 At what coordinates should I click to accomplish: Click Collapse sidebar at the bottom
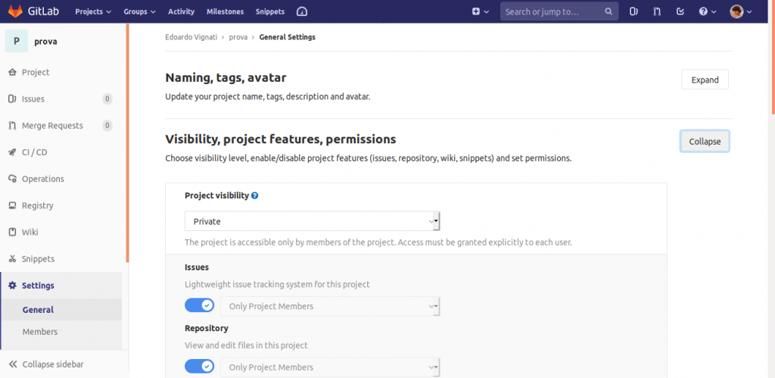pyautogui.click(x=46, y=364)
